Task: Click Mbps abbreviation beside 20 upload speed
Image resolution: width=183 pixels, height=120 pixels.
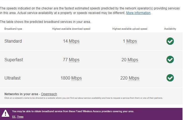Action: (x=133, y=60)
